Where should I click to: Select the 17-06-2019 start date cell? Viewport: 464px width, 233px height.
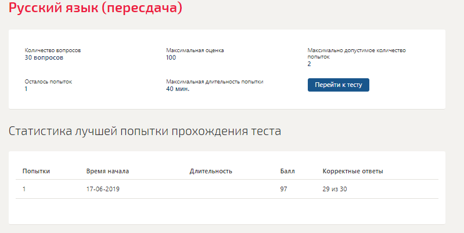[103, 189]
